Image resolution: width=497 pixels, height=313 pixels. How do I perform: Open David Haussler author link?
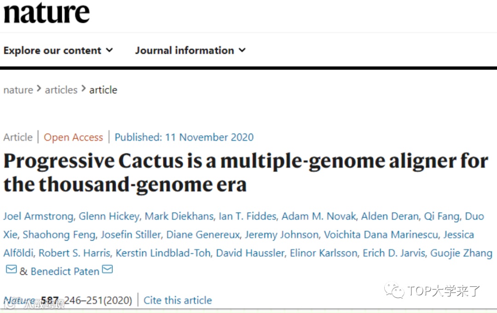(250, 253)
